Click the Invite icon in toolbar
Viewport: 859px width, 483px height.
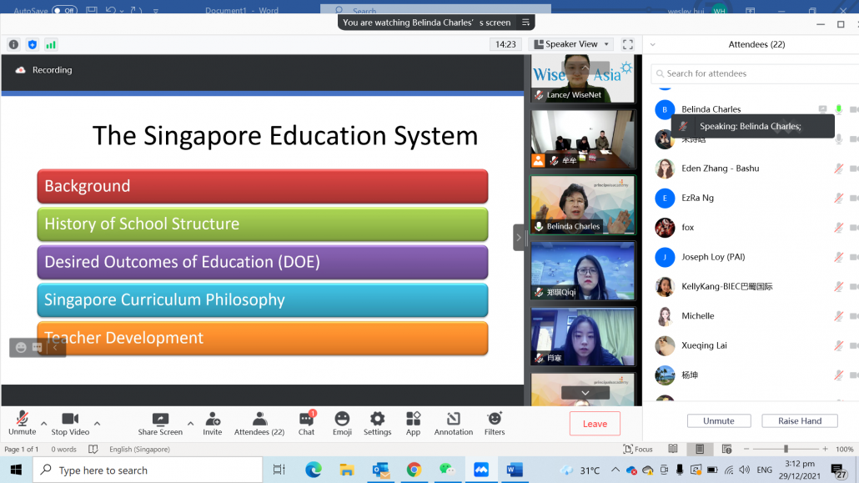tap(213, 420)
